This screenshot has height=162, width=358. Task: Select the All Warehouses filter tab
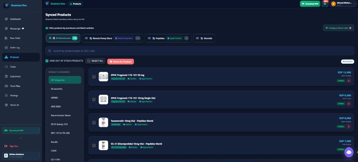pos(63,38)
